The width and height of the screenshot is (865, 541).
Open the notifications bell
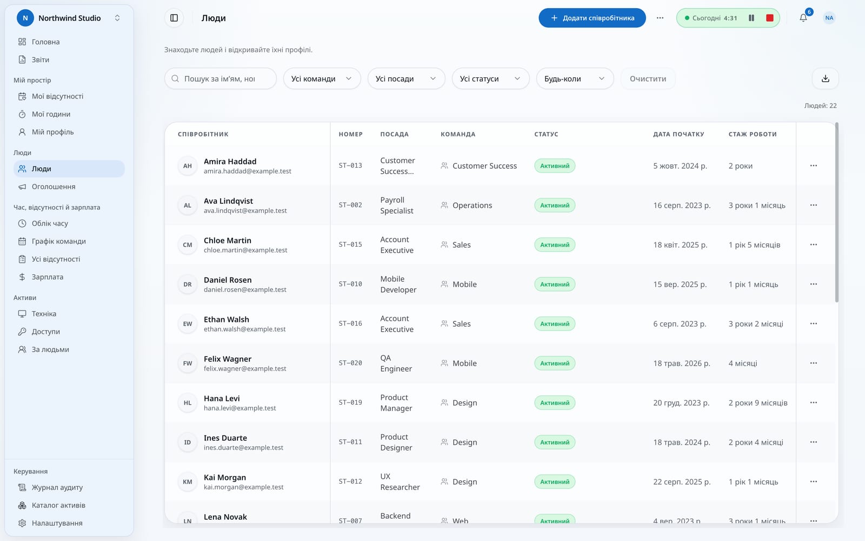click(803, 18)
